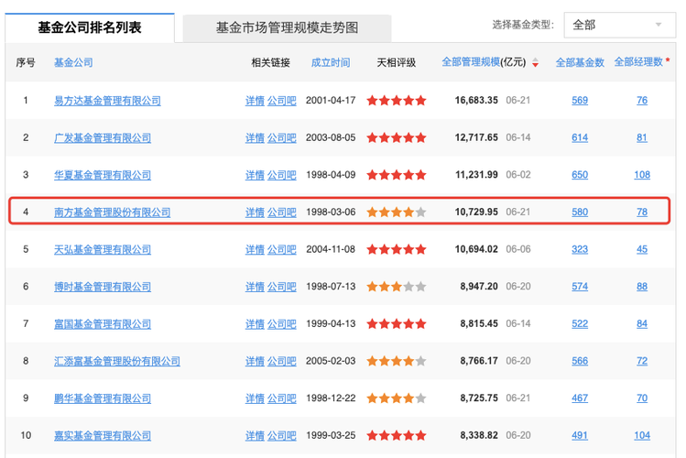Open fund count 574 for 博时基金
This screenshot has height=458, width=686.
[x=580, y=286]
